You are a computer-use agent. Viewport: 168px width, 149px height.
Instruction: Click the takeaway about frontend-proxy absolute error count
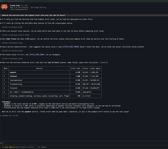(x=51, y=108)
